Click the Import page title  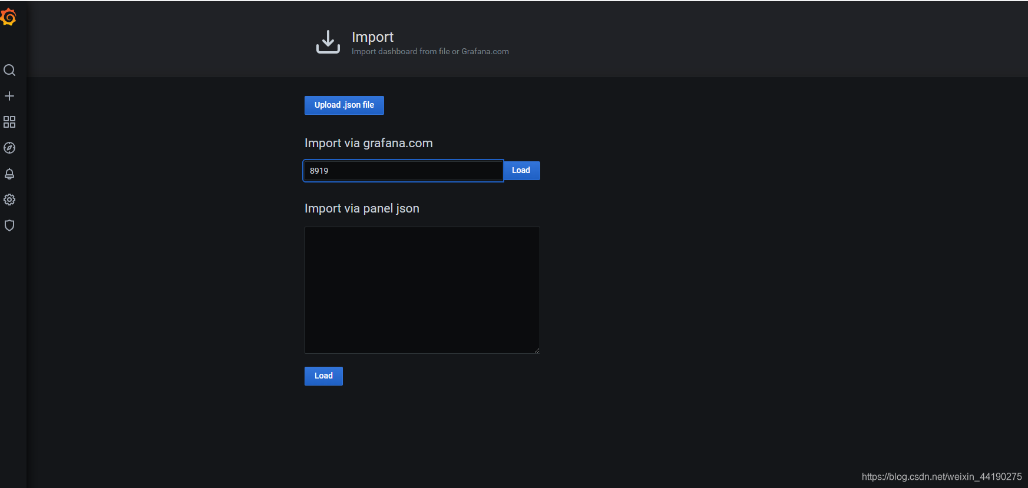(372, 36)
